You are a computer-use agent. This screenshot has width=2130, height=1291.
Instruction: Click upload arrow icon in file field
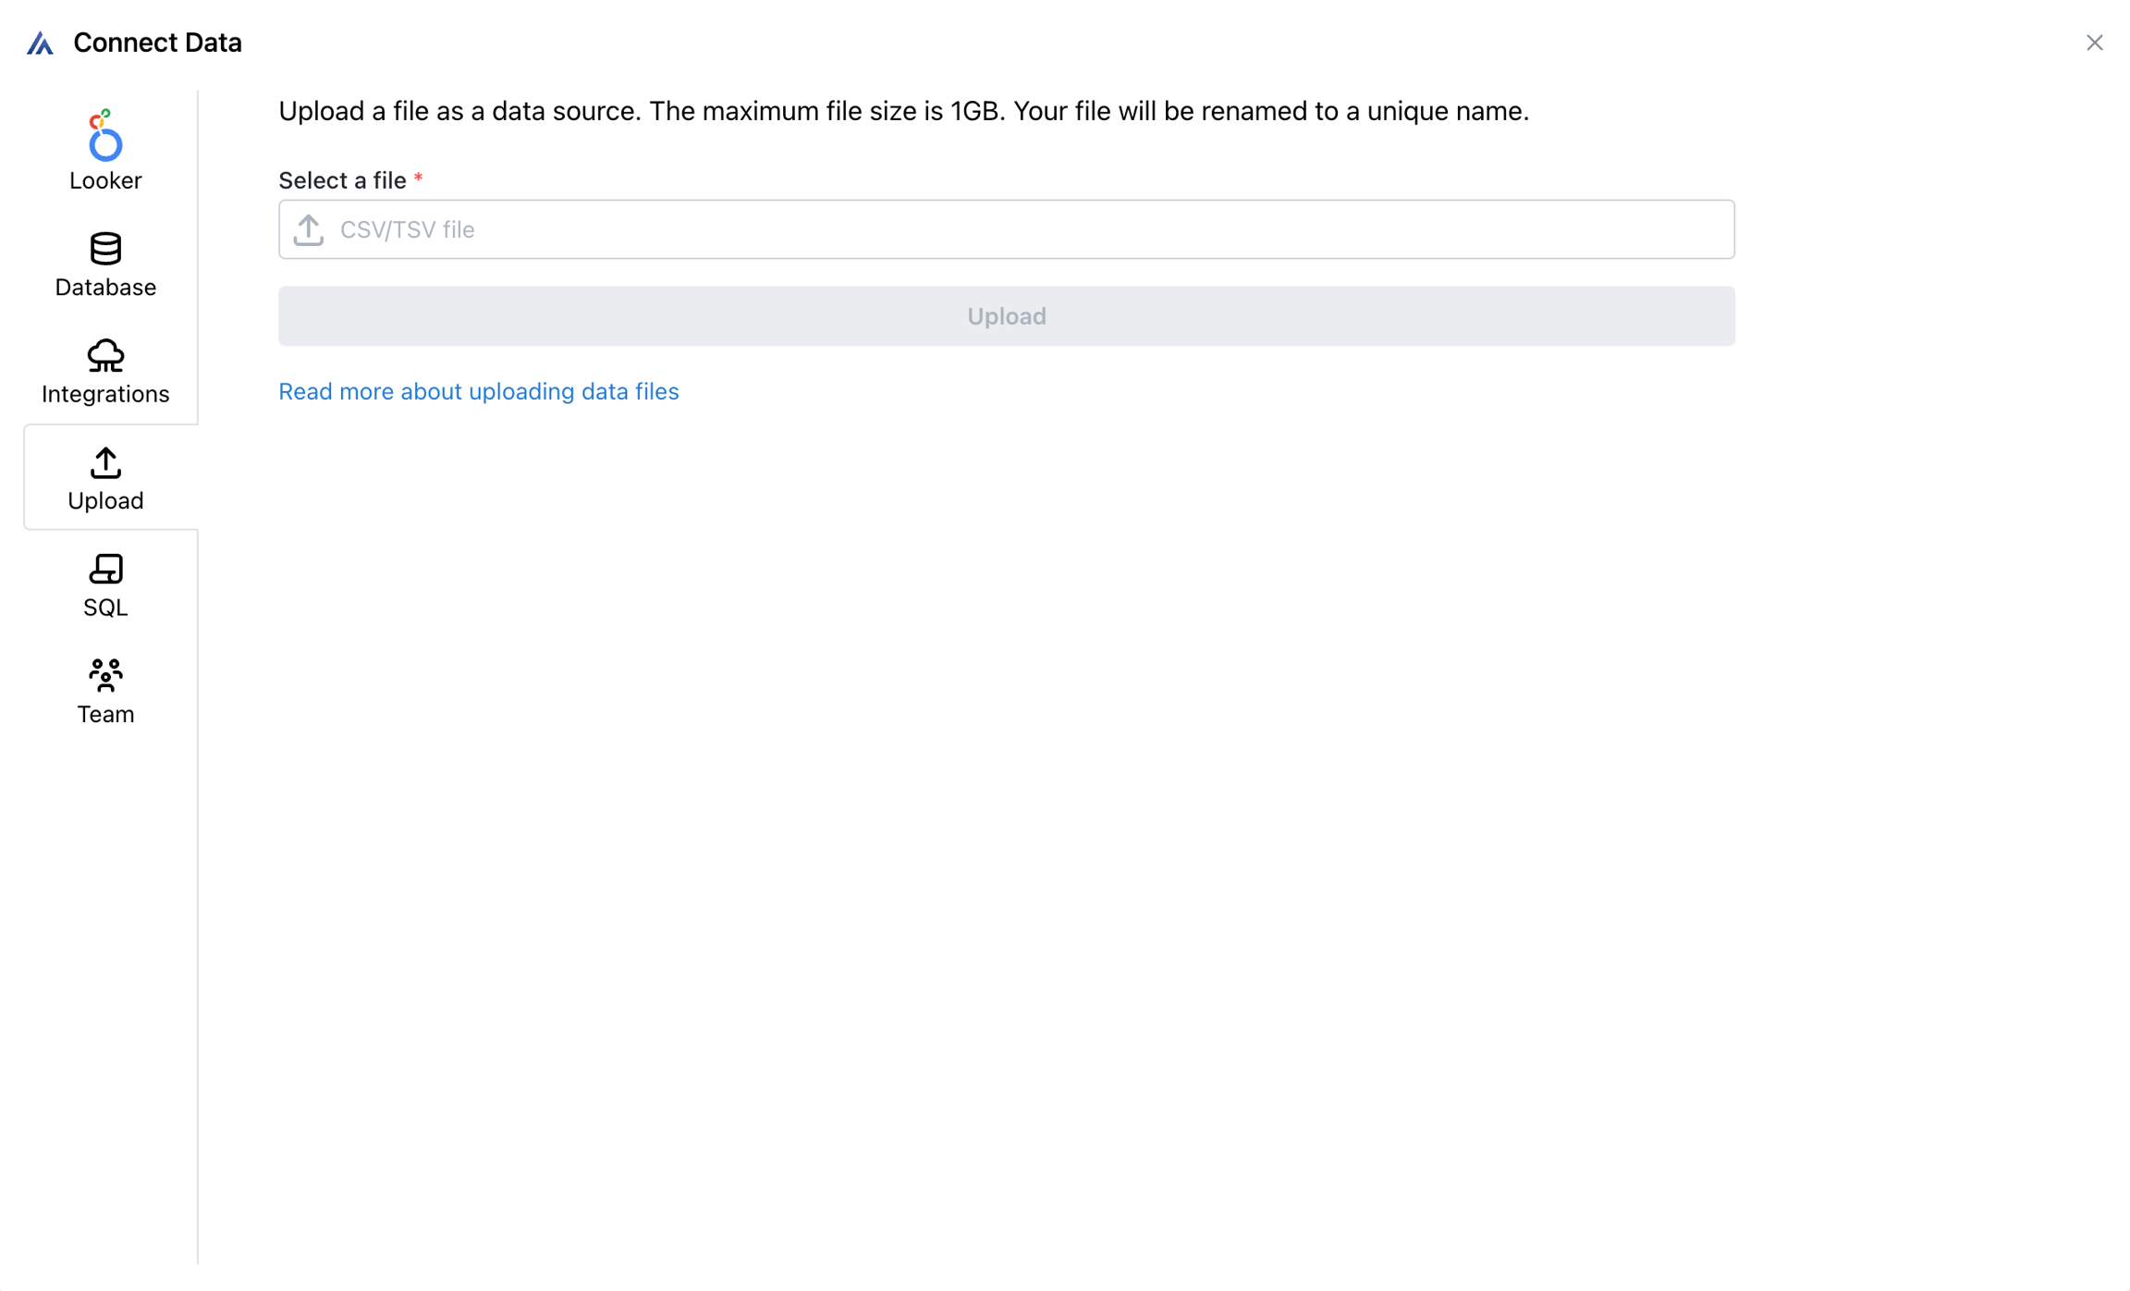pyautogui.click(x=309, y=229)
